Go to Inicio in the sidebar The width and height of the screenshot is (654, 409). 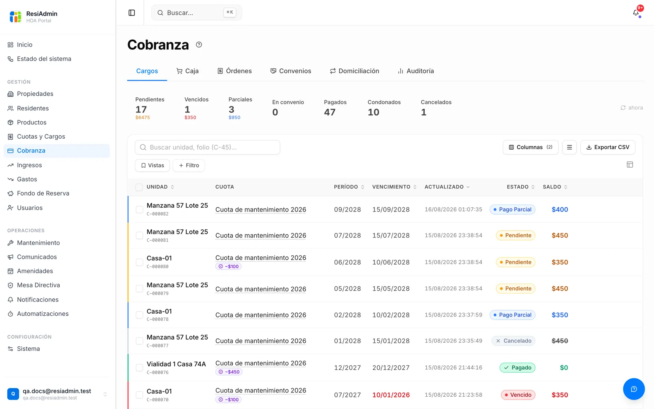point(57,45)
